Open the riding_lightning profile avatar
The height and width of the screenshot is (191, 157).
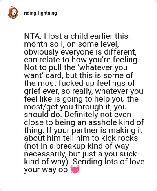13,13
